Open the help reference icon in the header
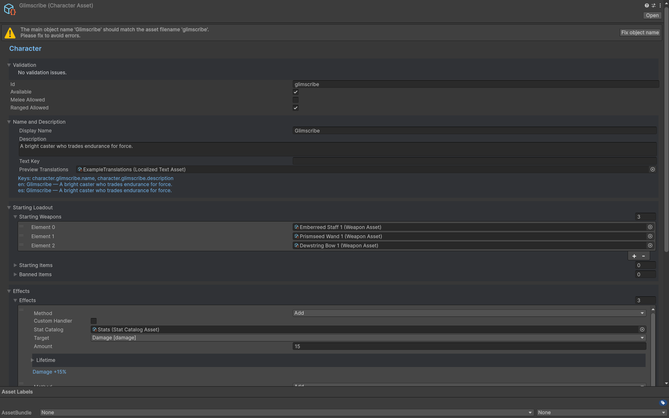The width and height of the screenshot is (669, 418). (x=647, y=5)
